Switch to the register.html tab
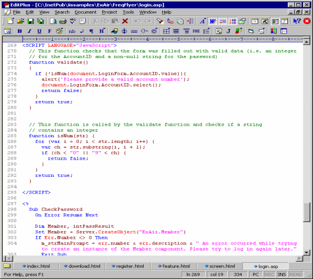The width and height of the screenshot is (313, 279). click(128, 266)
